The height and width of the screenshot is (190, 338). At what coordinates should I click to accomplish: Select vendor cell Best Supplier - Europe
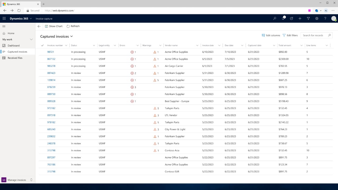tap(177, 101)
